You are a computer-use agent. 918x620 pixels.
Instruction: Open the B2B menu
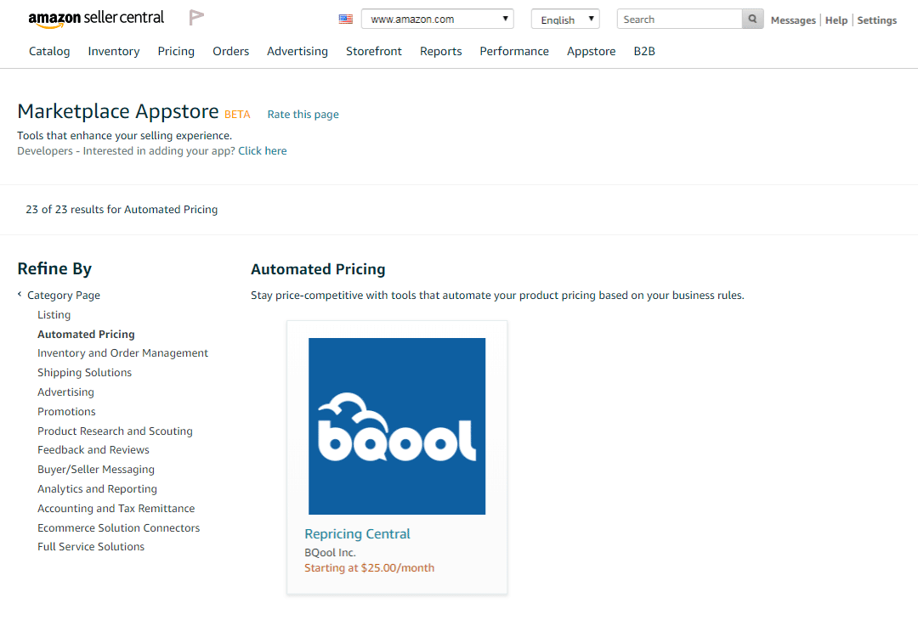tap(644, 52)
